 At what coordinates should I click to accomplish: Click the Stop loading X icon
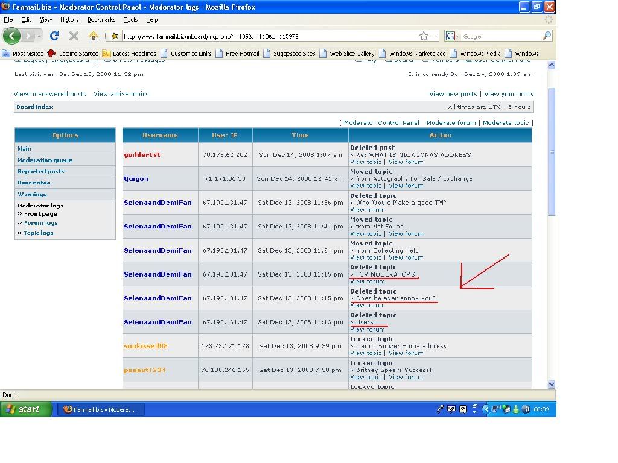click(74, 36)
